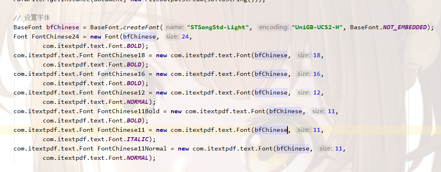Place caret in createFont method name
This screenshot has height=172, width=441.
141,28
